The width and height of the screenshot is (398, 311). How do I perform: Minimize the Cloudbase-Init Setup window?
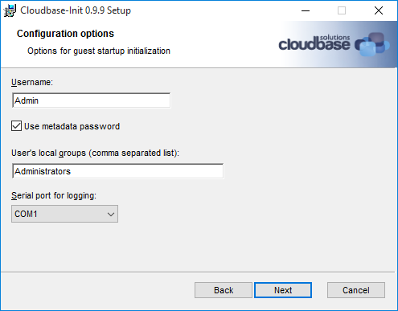(306, 10)
